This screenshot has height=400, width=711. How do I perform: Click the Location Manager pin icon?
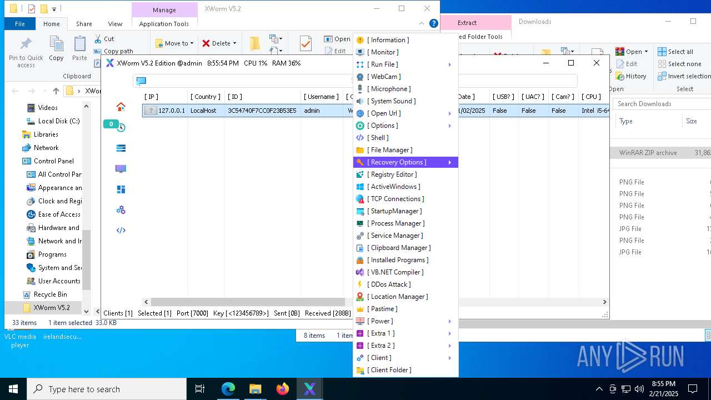pyautogui.click(x=360, y=297)
